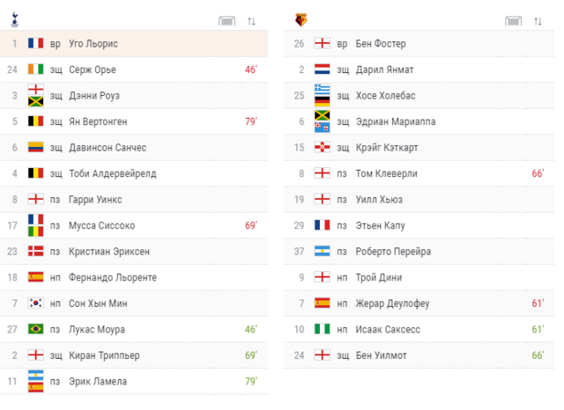Click the Tottenham crest above left lineup

13,18
